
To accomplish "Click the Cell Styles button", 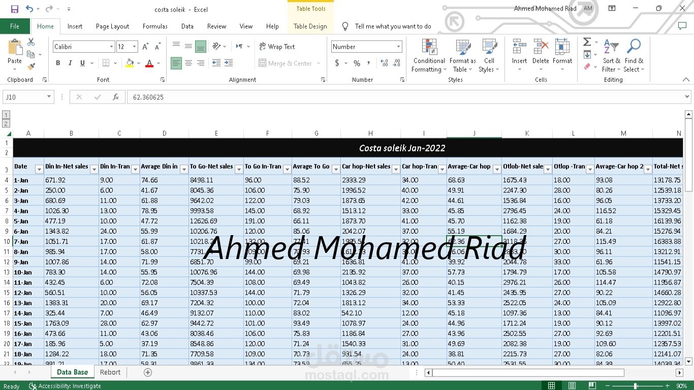I will [489, 56].
